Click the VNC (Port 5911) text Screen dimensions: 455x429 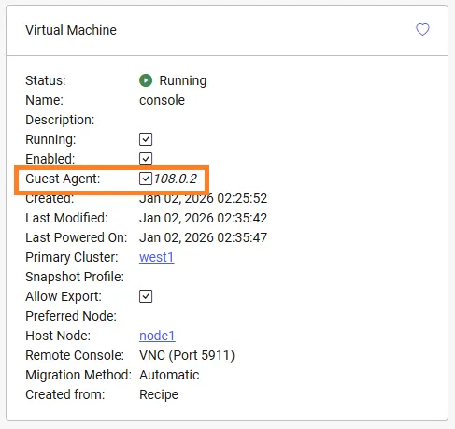[x=187, y=355]
